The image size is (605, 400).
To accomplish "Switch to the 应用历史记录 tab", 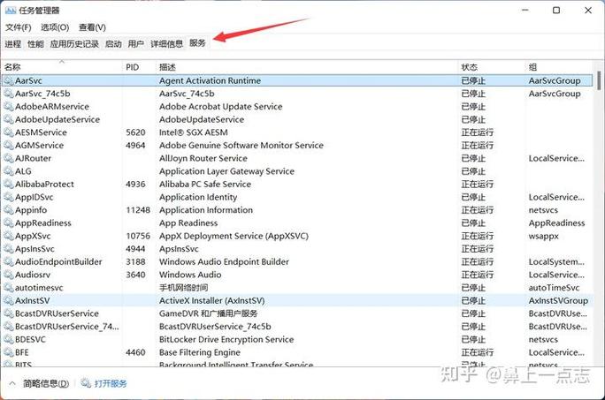I will [74, 44].
